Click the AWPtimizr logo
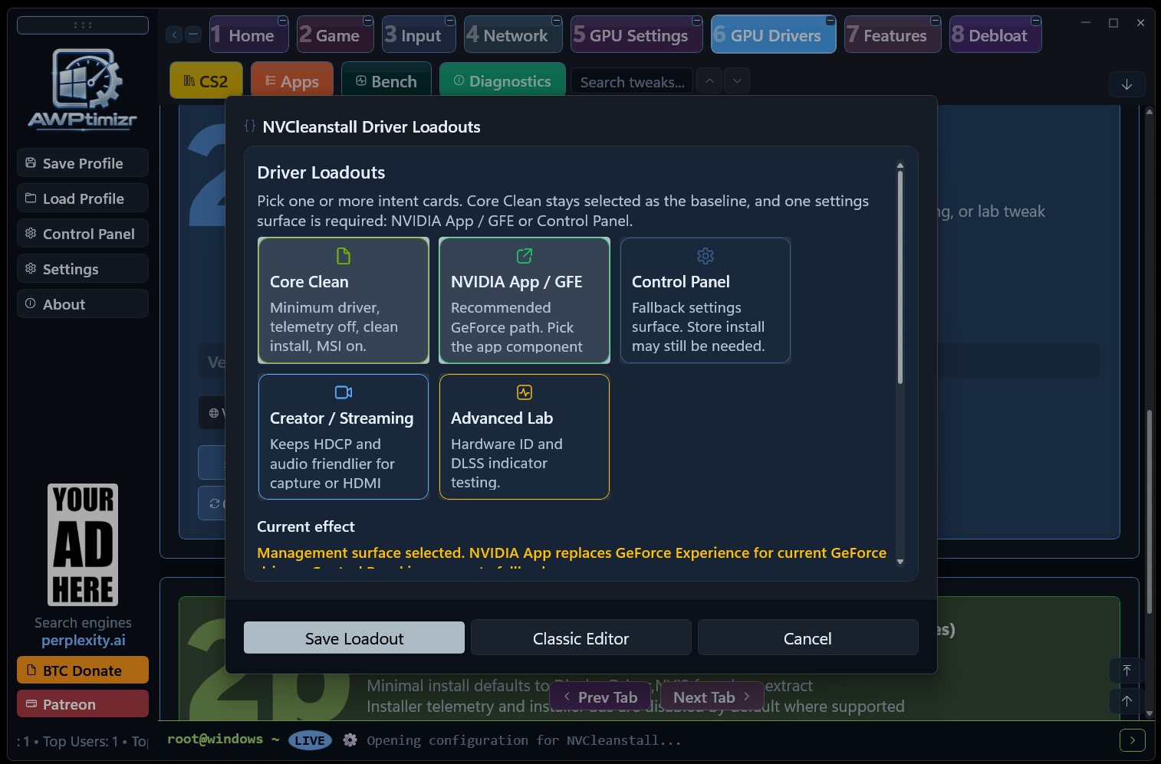 coord(83,89)
